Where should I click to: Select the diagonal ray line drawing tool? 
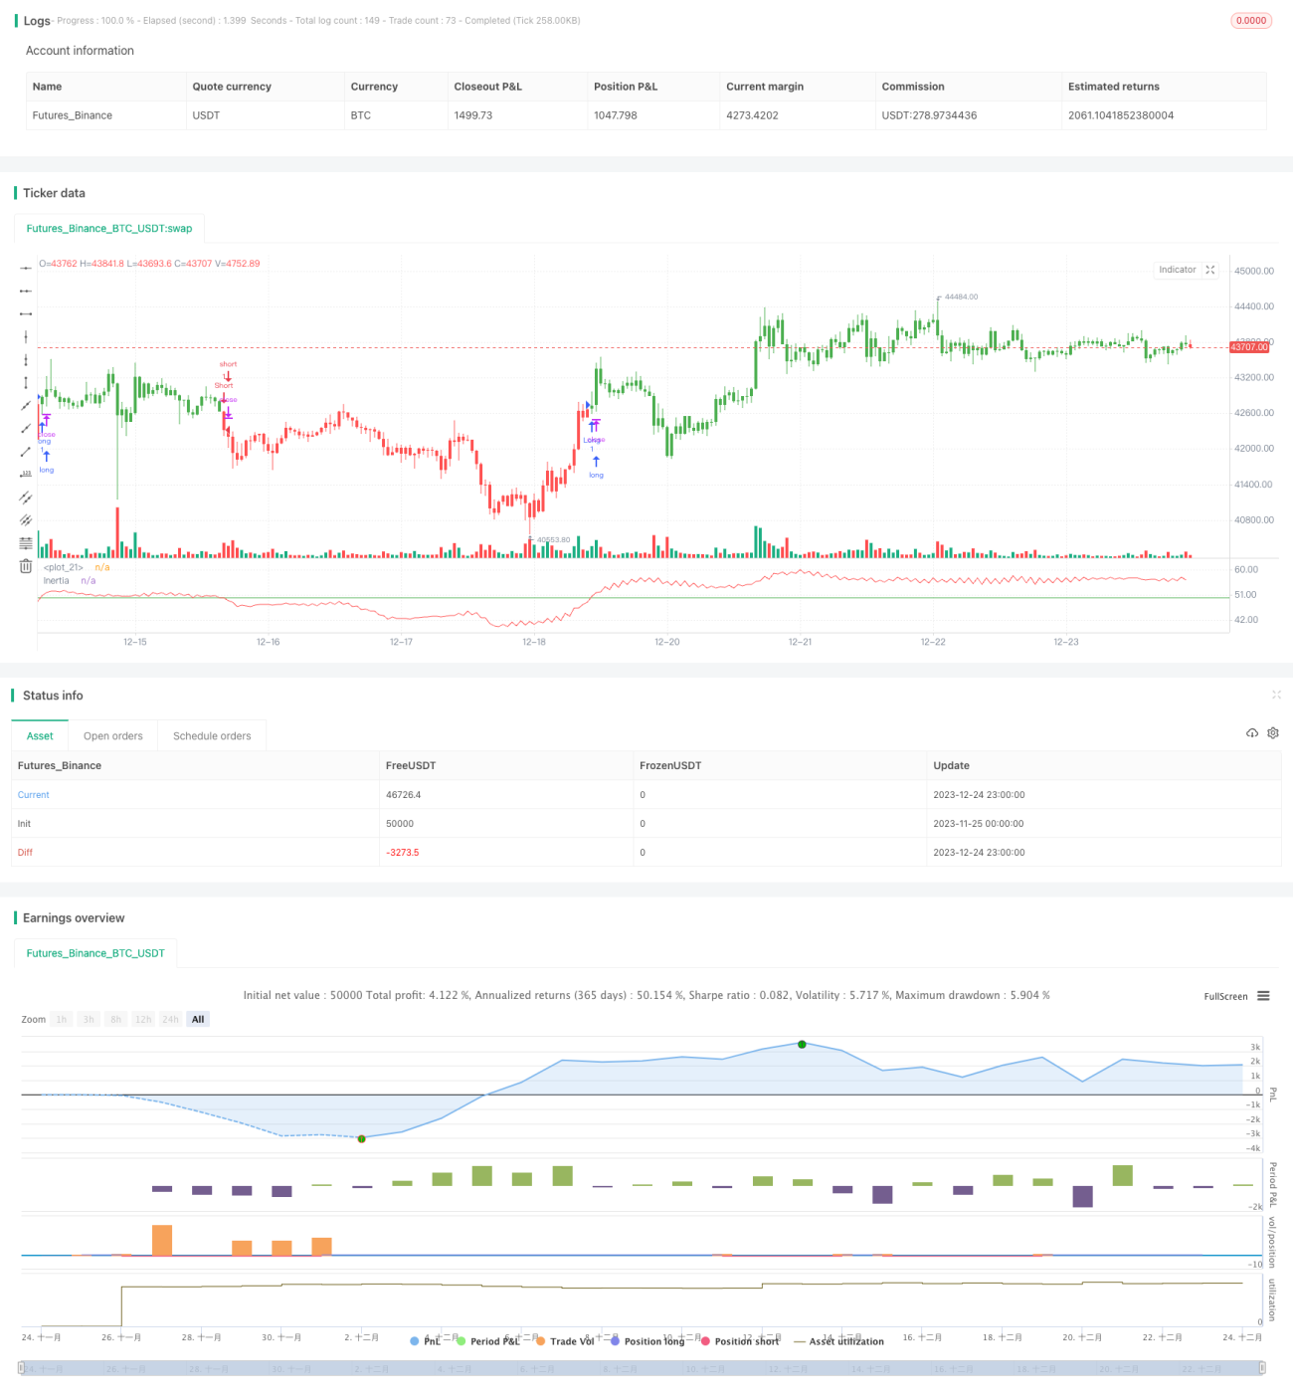pyautogui.click(x=26, y=428)
